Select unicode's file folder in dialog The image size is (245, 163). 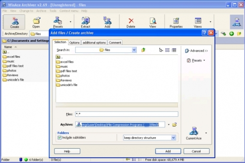coord(67,85)
